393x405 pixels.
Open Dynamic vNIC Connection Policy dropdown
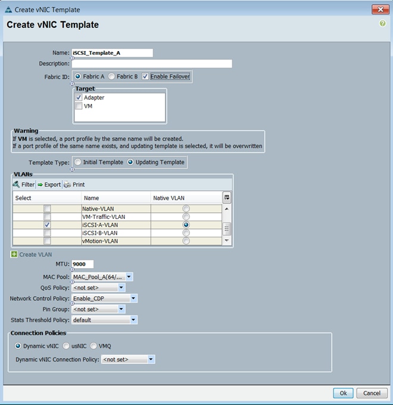pos(128,359)
